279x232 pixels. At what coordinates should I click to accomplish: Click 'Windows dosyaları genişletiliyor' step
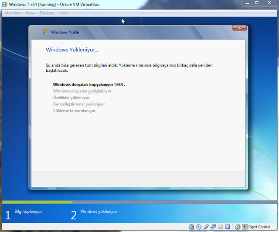pyautogui.click(x=82, y=91)
